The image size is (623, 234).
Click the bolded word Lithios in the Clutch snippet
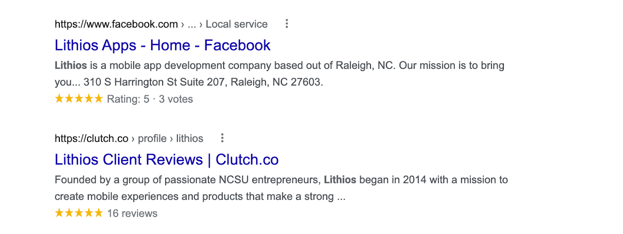340,180
